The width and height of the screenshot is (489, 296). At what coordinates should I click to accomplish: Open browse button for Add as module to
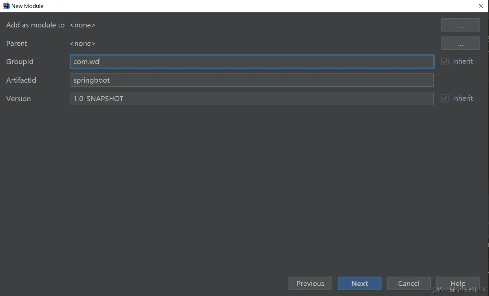(x=460, y=25)
